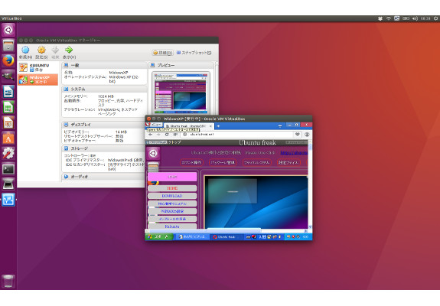
Task: Click the Opera menu button in VM
Action: (154, 125)
